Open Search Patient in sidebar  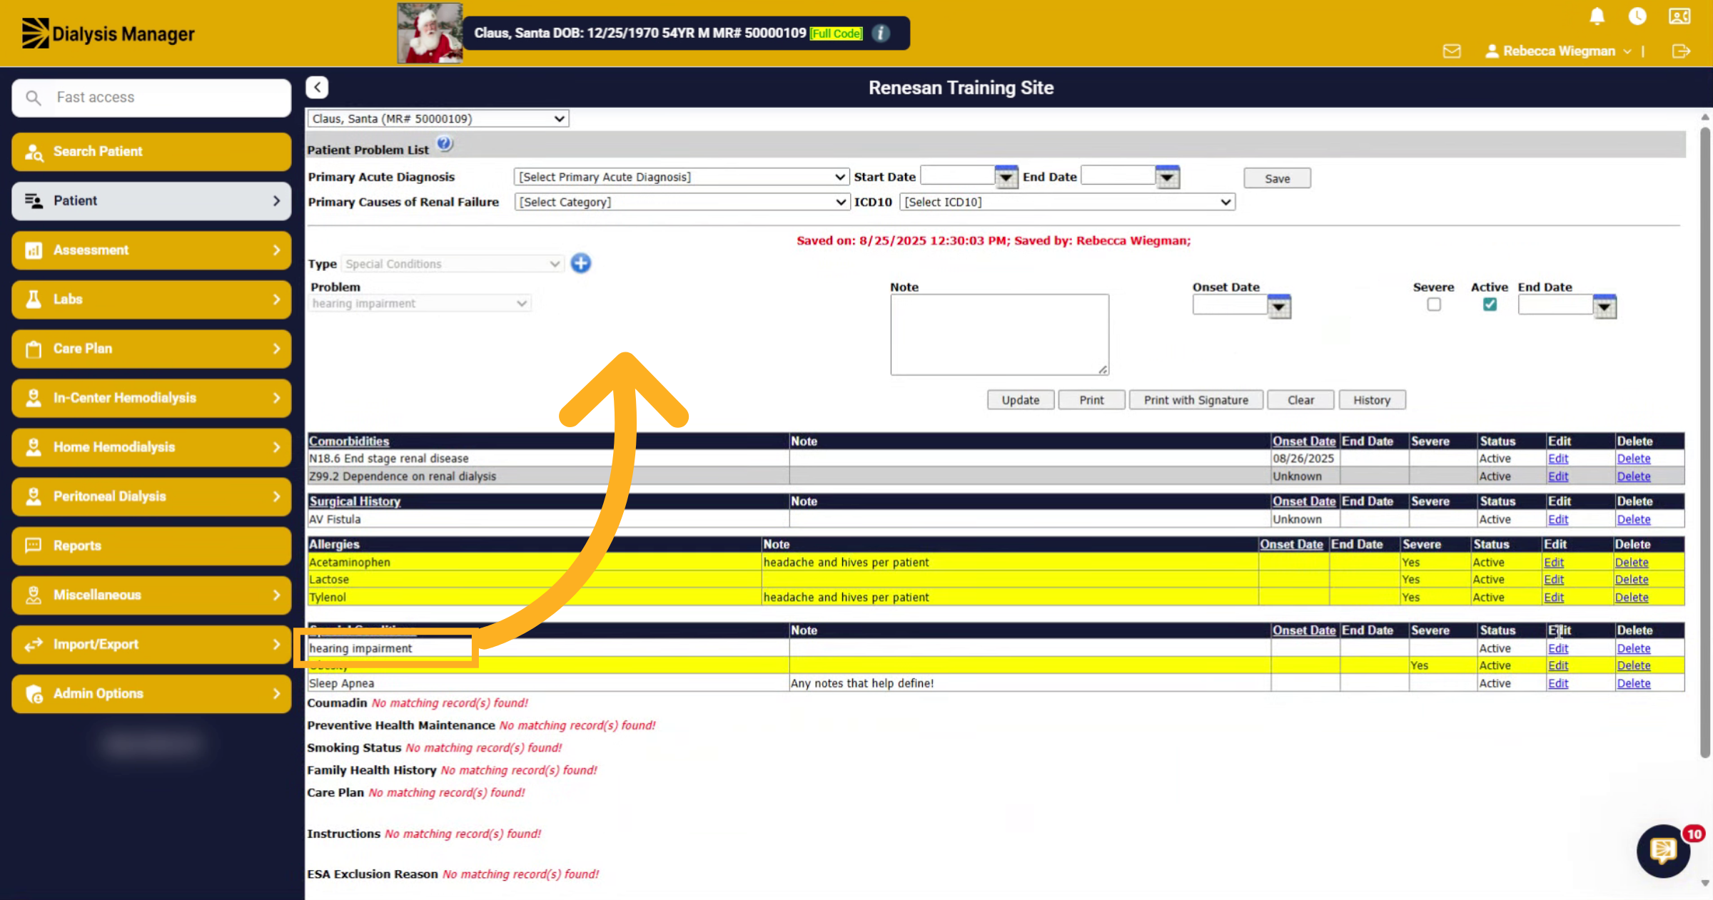(x=151, y=152)
